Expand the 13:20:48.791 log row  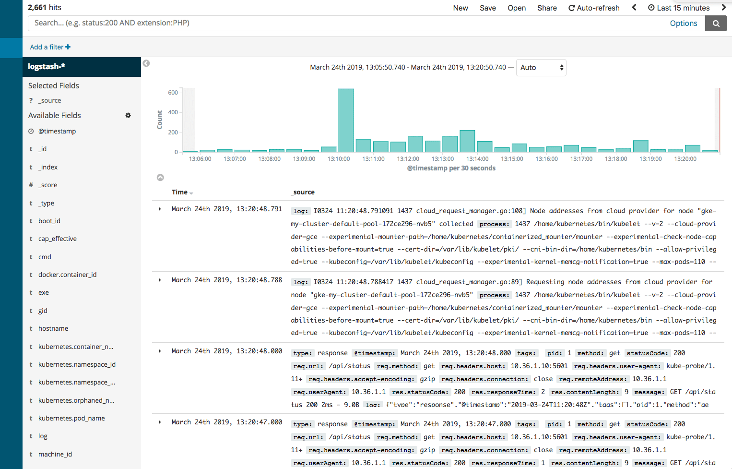(160, 209)
